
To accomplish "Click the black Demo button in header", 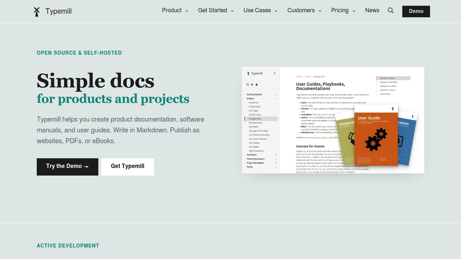I will (x=416, y=12).
